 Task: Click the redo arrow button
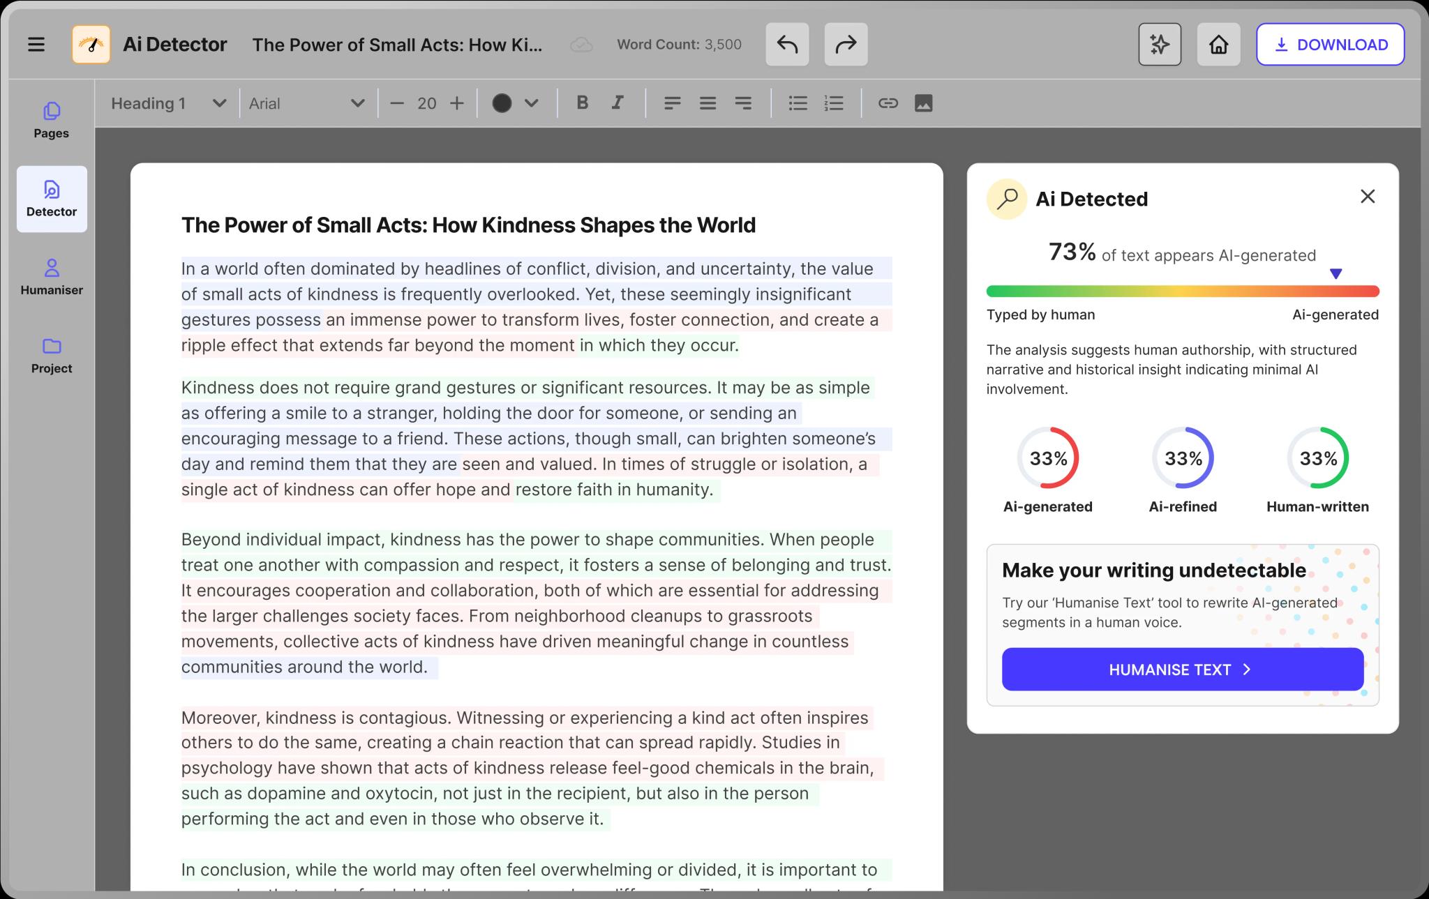(846, 45)
